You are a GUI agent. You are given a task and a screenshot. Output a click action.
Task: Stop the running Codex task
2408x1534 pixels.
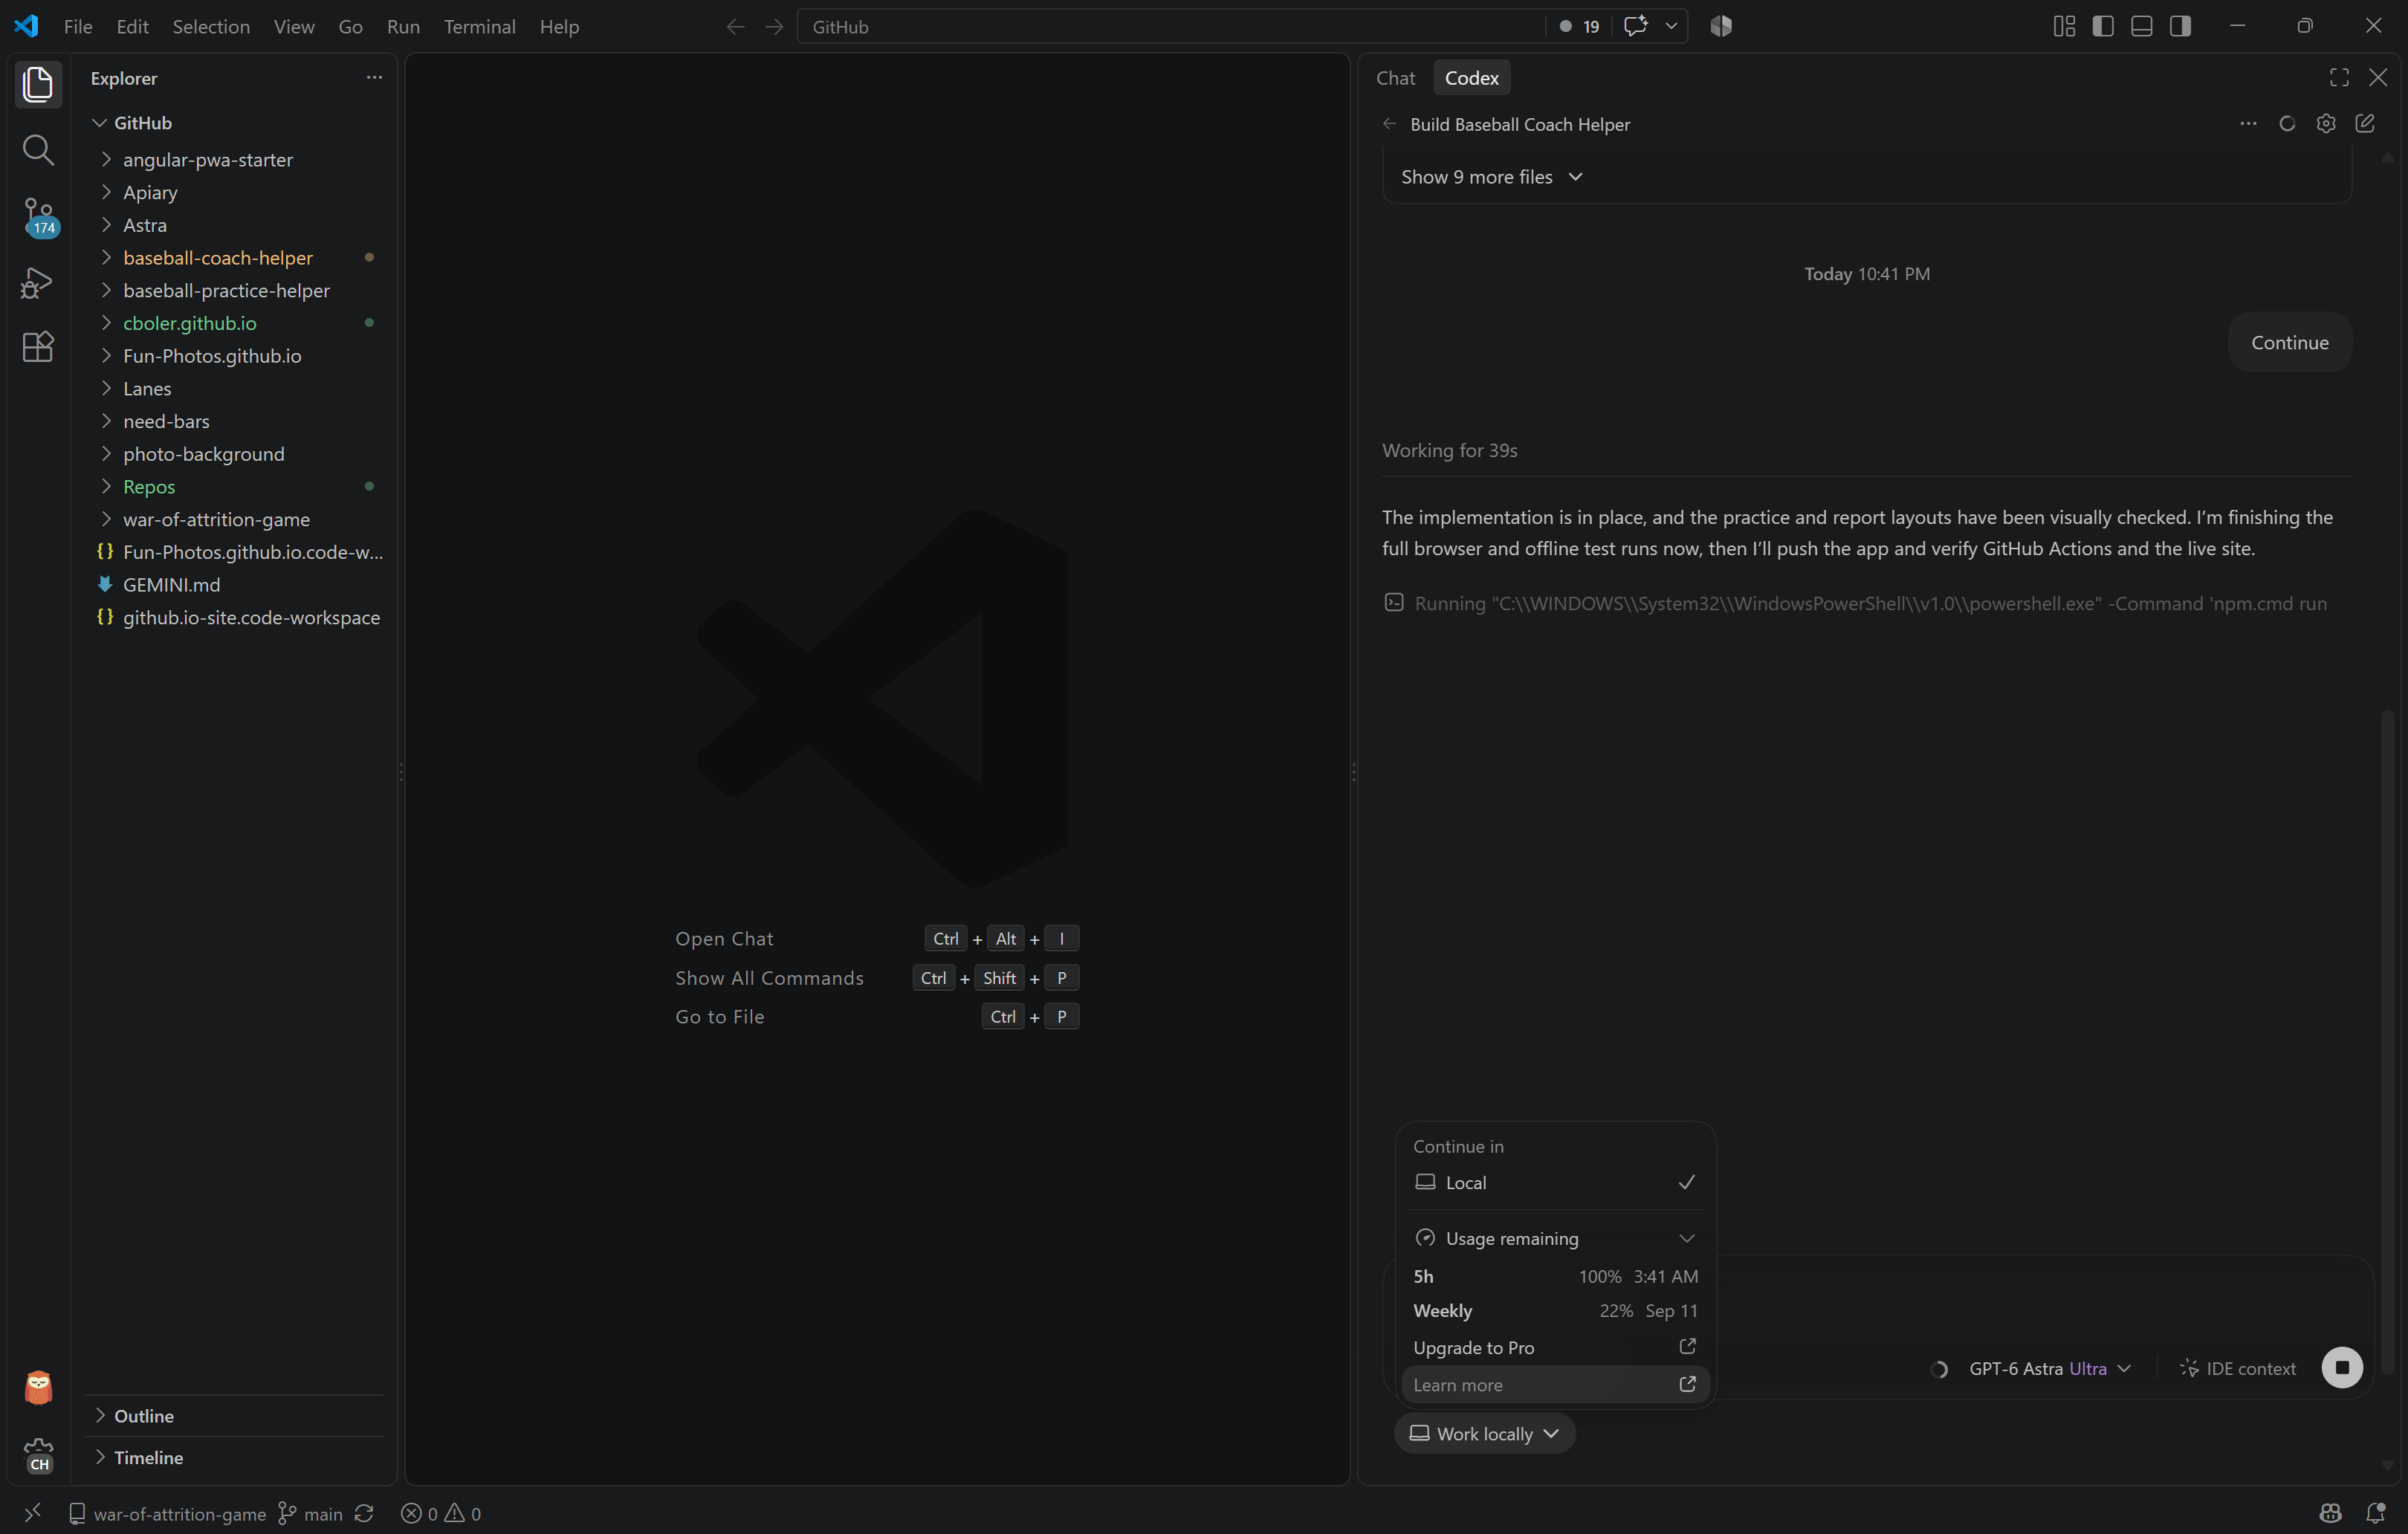click(x=2342, y=1368)
